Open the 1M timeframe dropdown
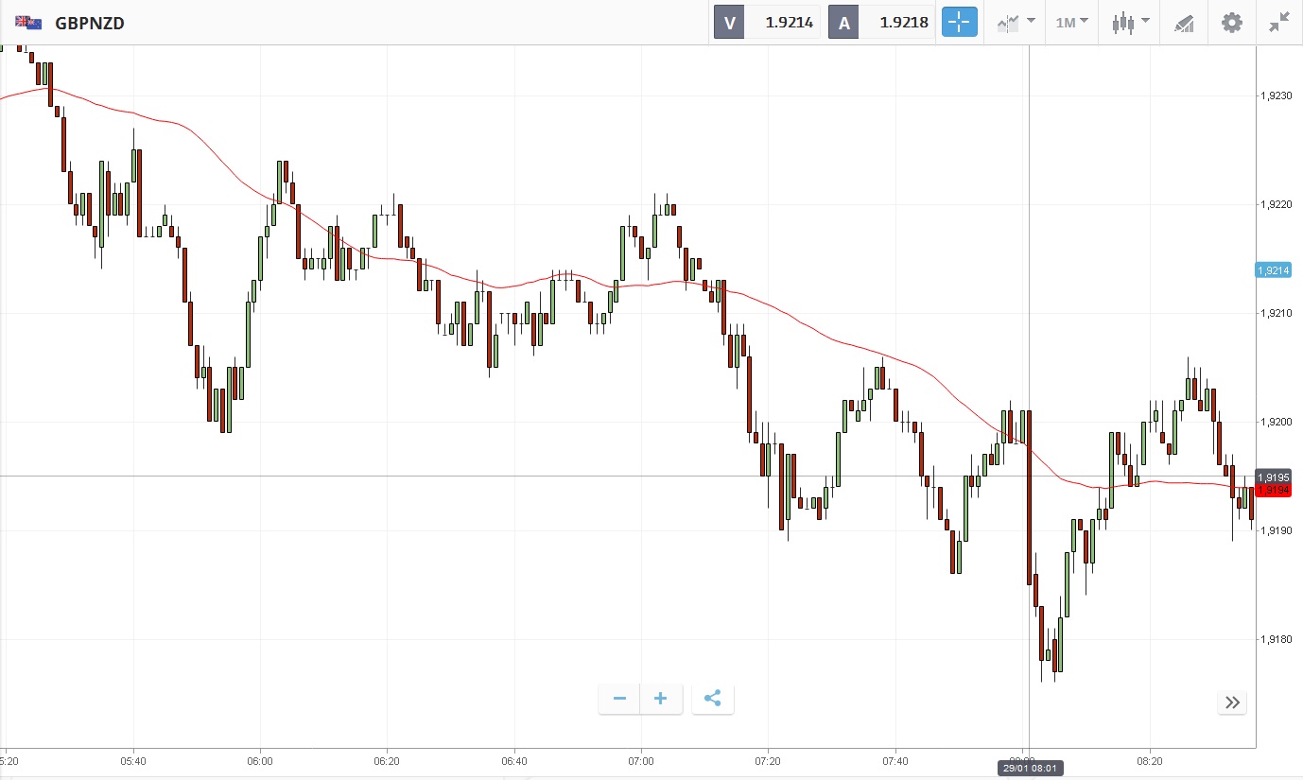1303x780 pixels. pos(1071,23)
